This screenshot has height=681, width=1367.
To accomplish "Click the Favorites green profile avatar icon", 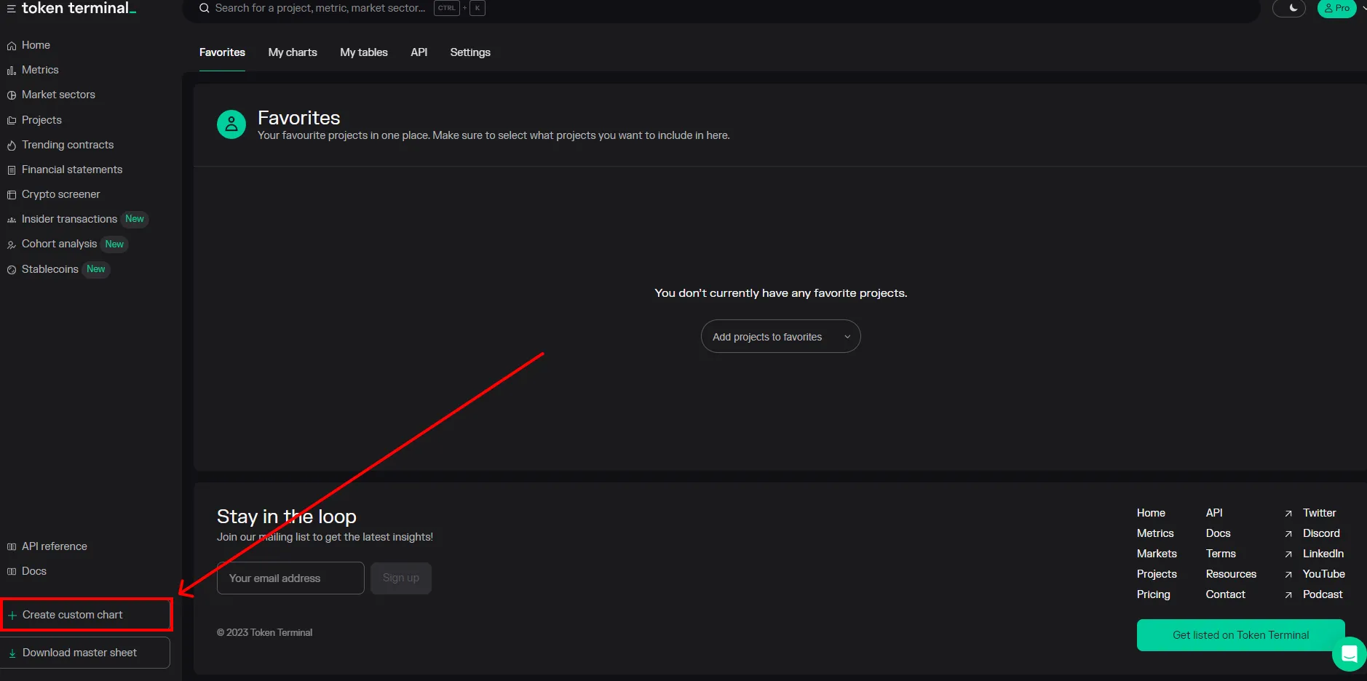I will point(231,124).
